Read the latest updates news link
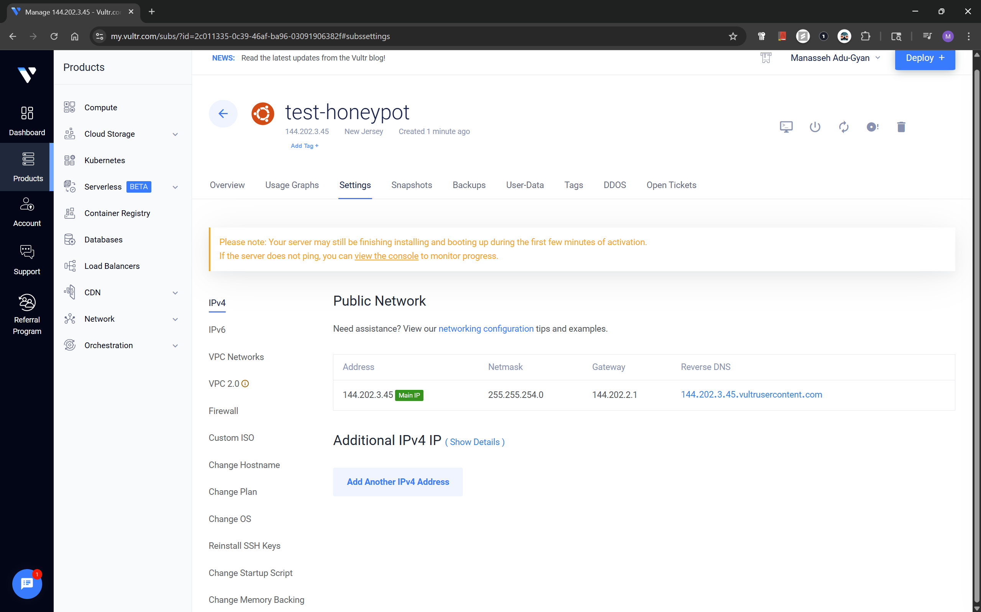This screenshot has width=981, height=612. [313, 58]
